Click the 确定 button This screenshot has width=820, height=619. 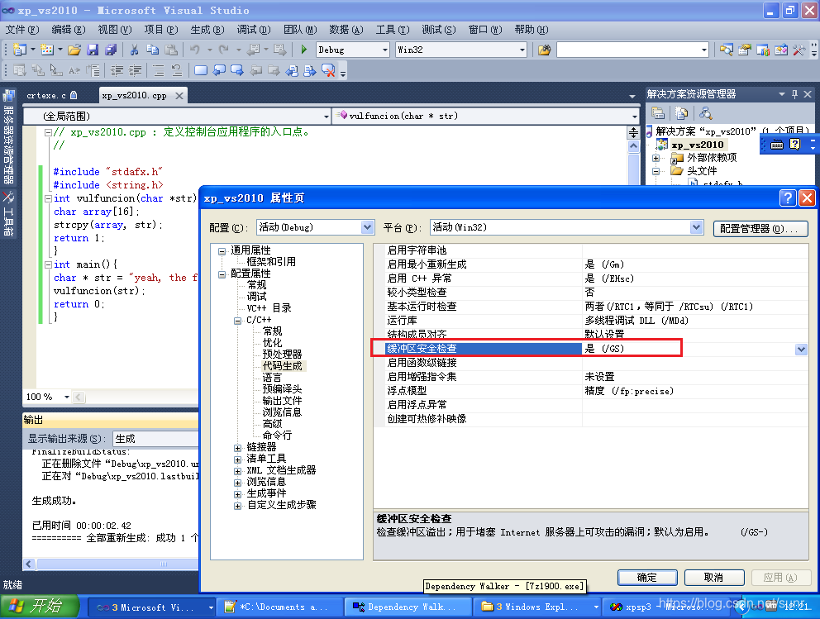pos(647,577)
